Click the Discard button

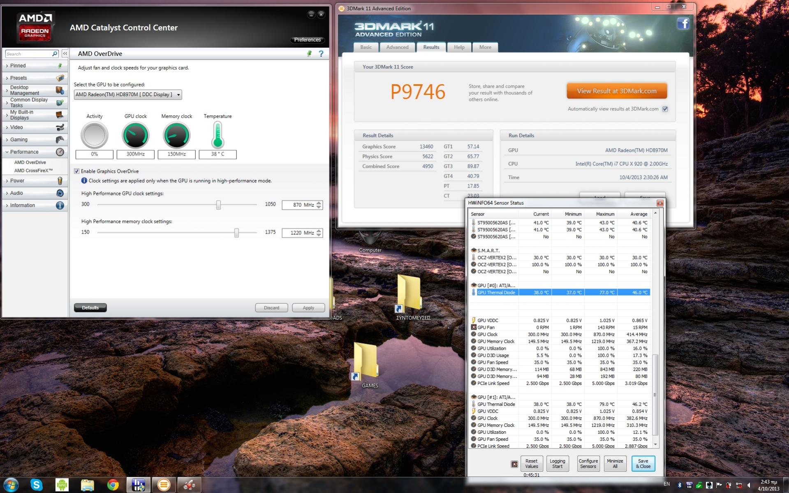(x=271, y=308)
